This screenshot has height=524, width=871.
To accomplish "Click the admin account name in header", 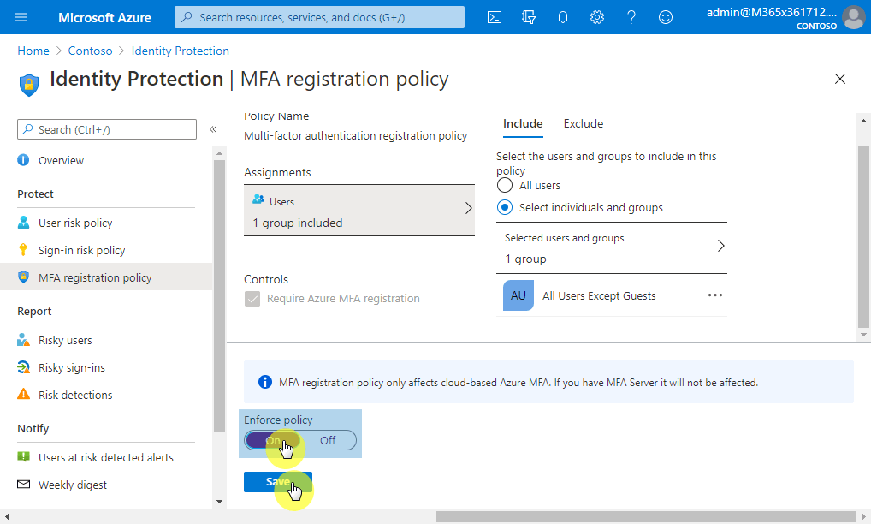I will 771,12.
